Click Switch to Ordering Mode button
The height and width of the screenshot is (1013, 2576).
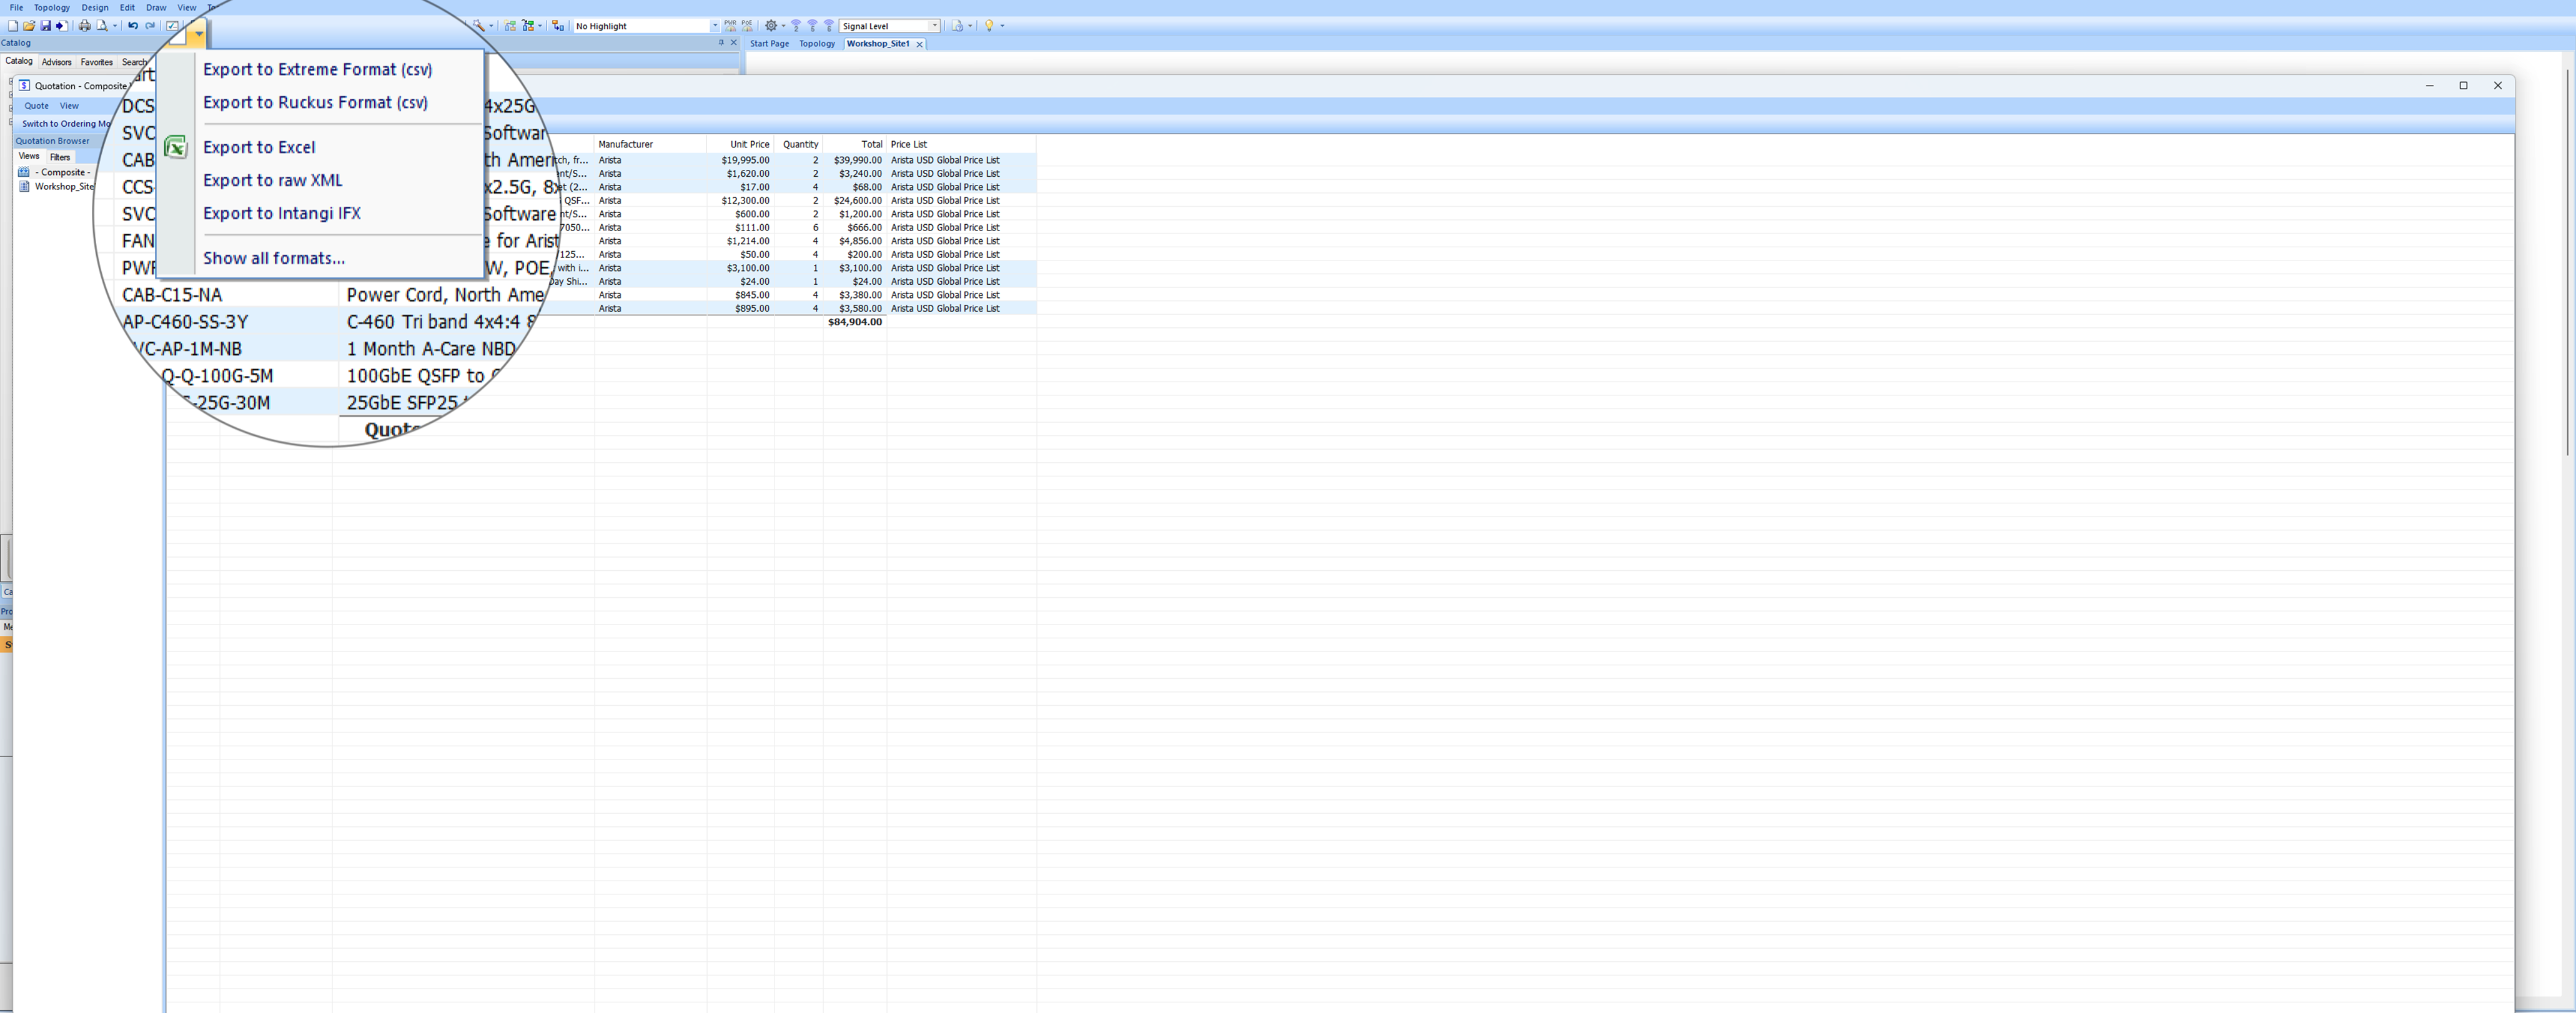pos(66,124)
